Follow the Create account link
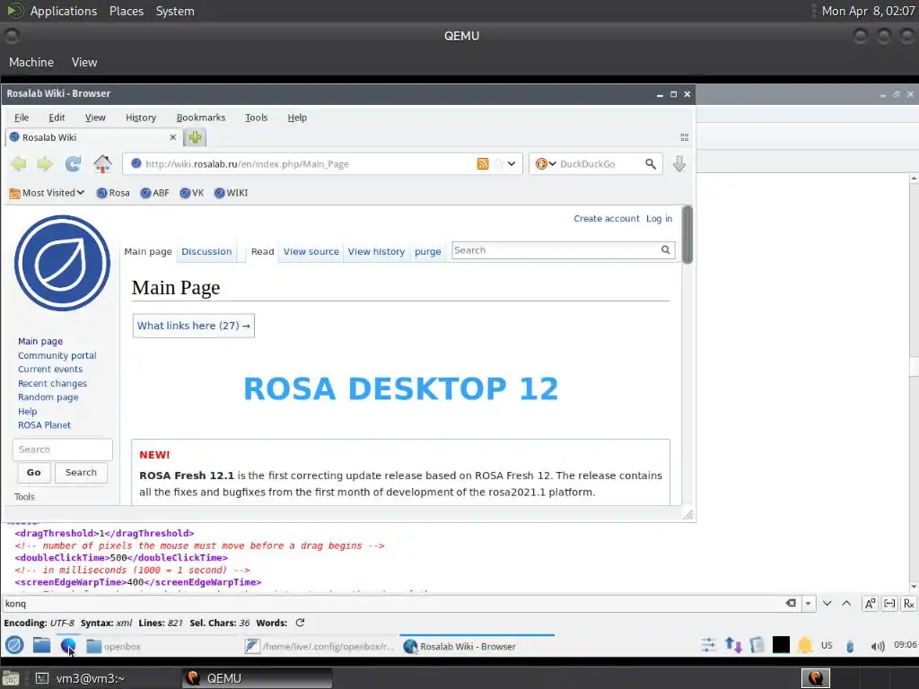 click(607, 219)
